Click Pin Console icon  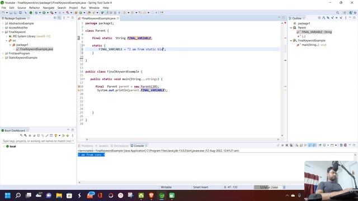point(320,145)
